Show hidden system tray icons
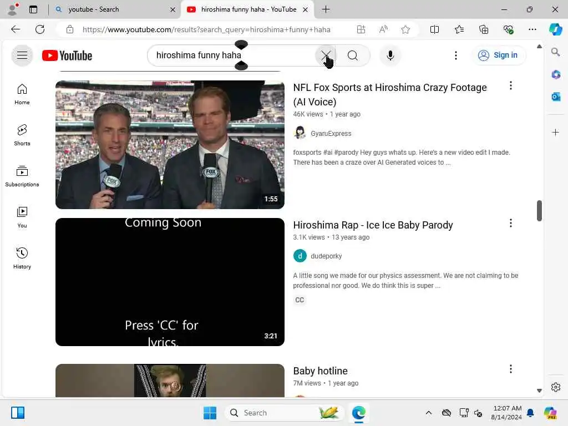 [x=429, y=413]
